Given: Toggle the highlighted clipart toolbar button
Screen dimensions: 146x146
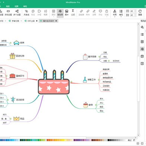Looking at the screenshot, I should click(x=60, y=13).
